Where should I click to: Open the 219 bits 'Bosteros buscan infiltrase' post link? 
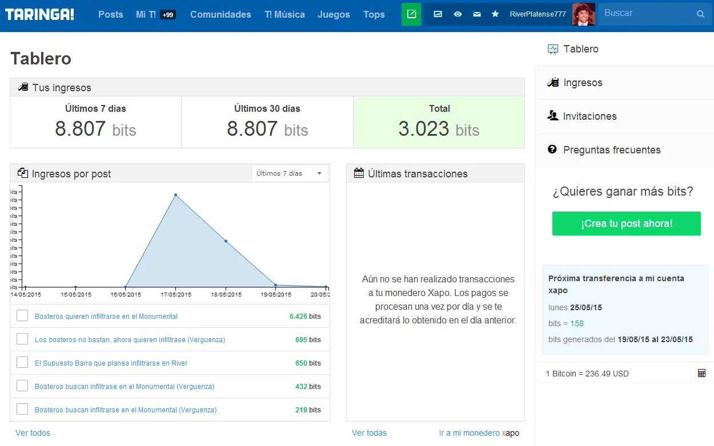coord(126,409)
